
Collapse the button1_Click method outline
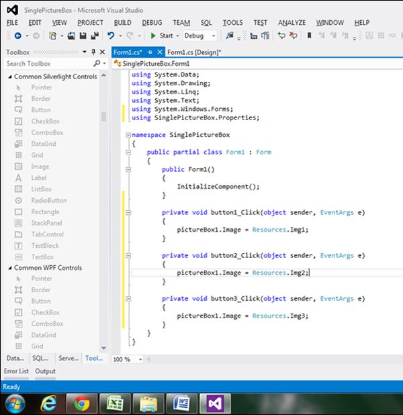coord(127,213)
